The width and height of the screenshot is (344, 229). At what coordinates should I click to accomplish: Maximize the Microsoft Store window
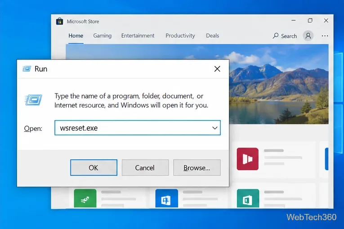click(310, 20)
